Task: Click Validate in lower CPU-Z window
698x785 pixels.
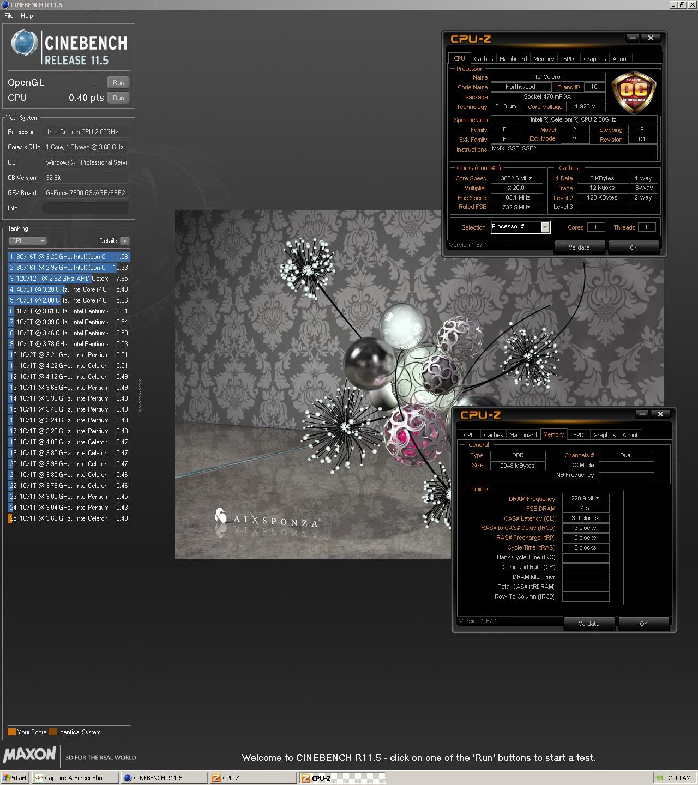Action: (x=589, y=624)
